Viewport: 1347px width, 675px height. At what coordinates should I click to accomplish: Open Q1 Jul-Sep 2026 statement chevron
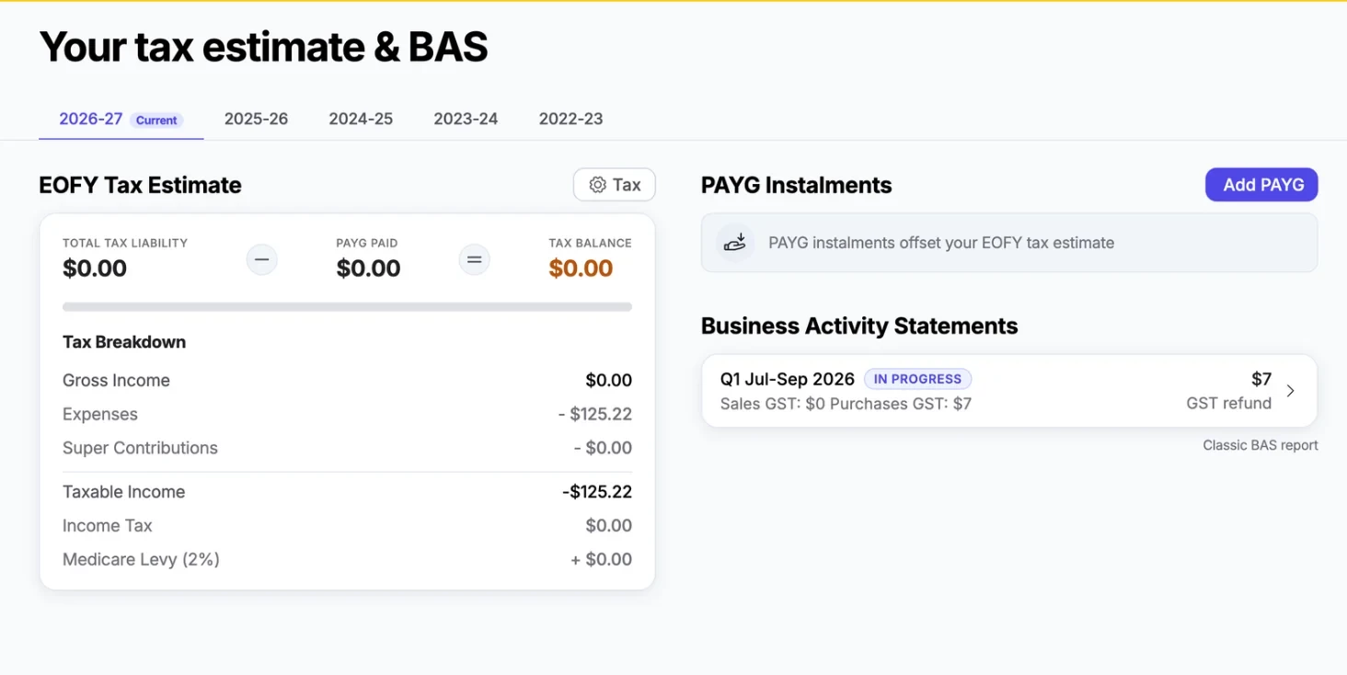1290,391
